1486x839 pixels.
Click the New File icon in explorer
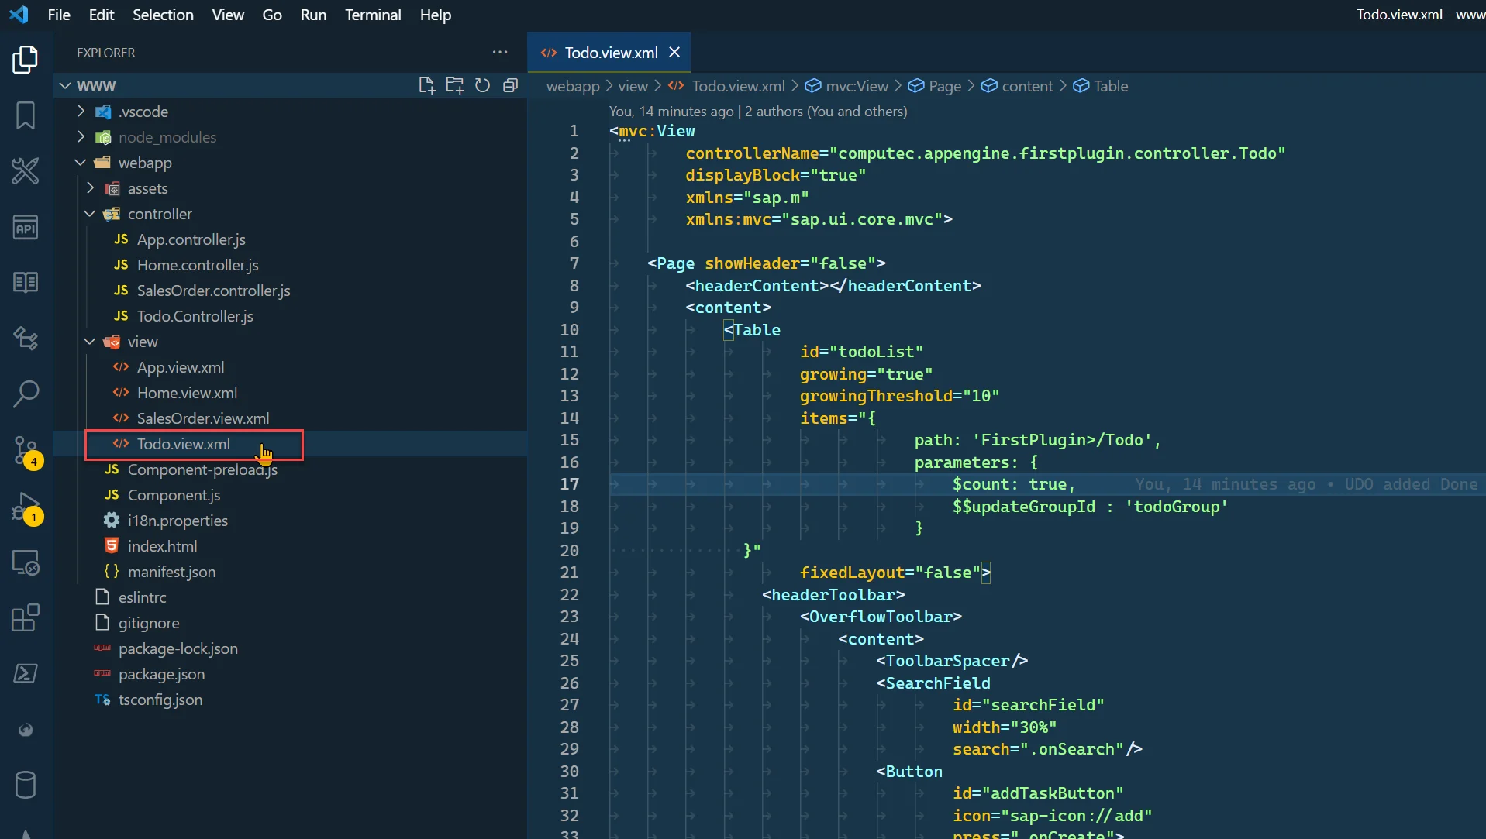coord(426,85)
